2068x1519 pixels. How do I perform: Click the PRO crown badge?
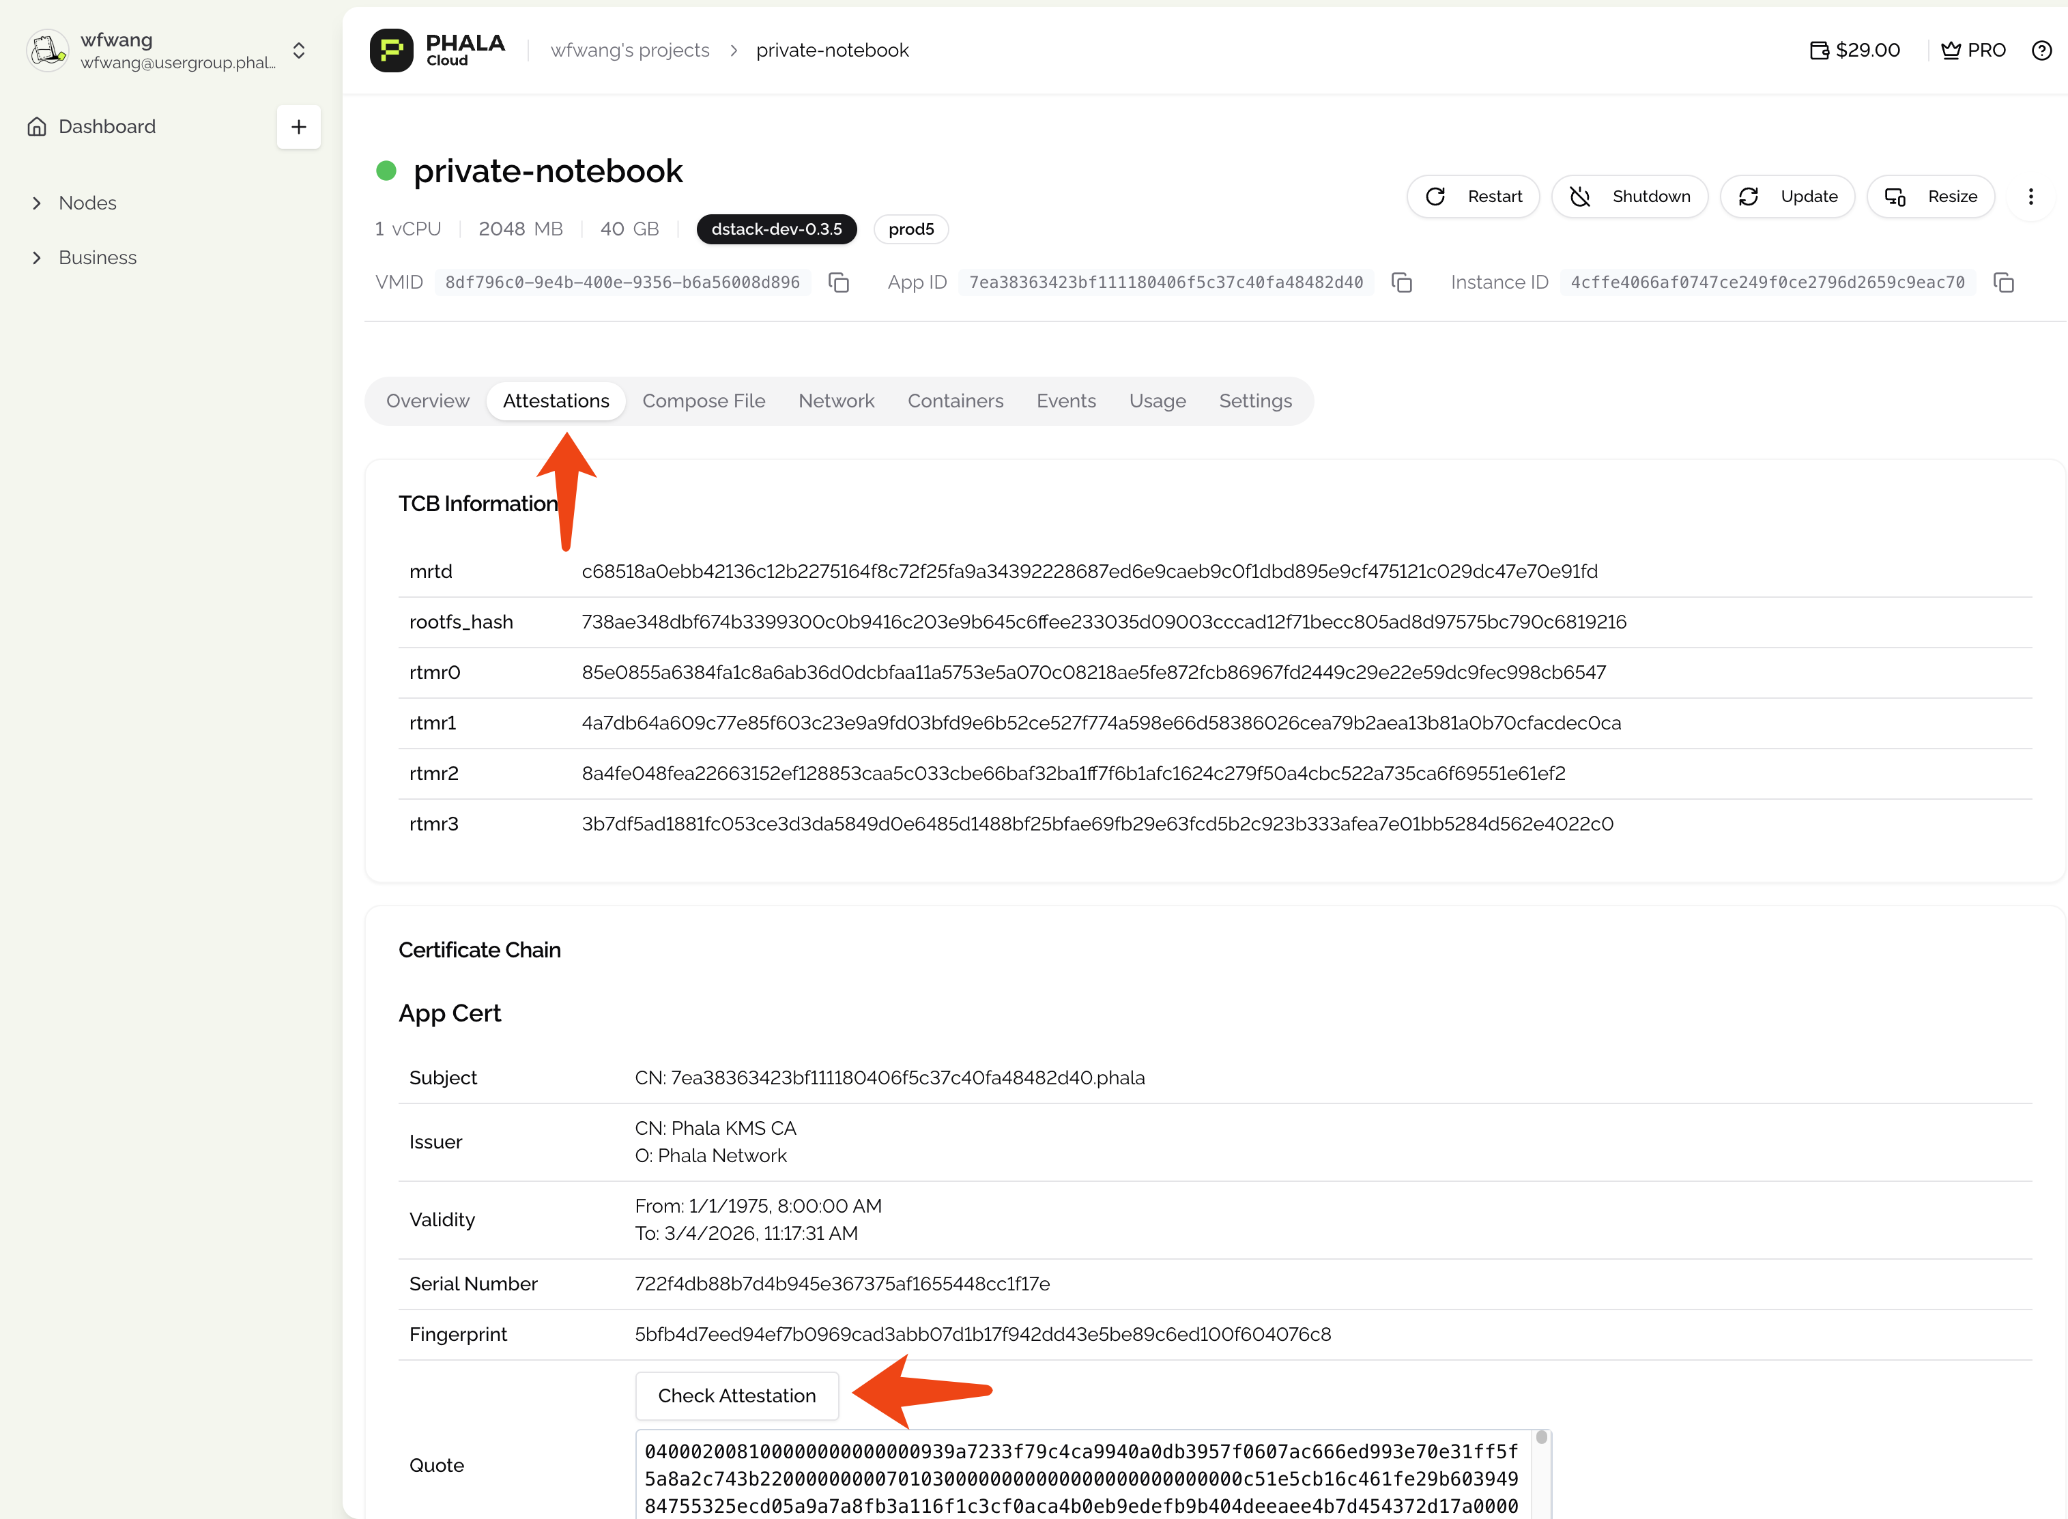click(x=1972, y=50)
